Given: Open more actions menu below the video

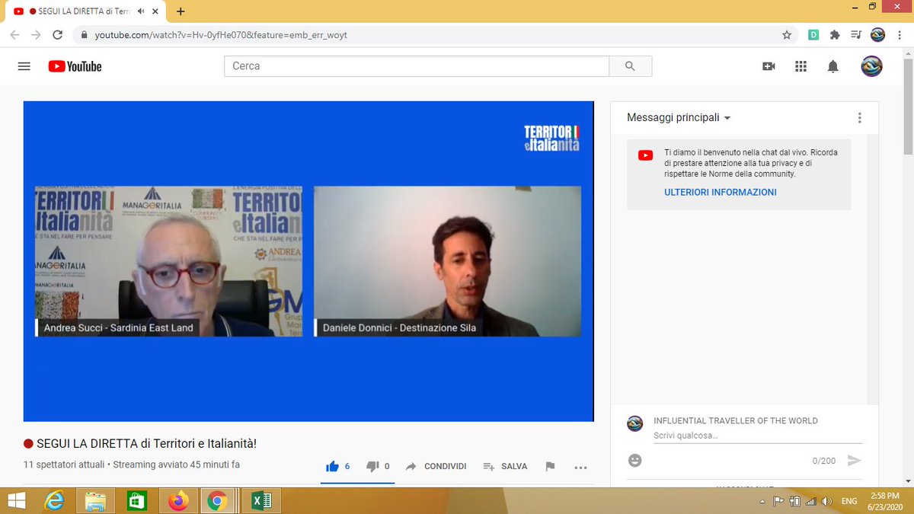Looking at the screenshot, I should pos(580,467).
